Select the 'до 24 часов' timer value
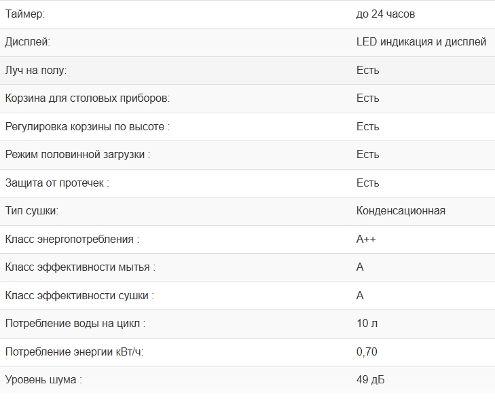Screen dimensions: 495x401 point(385,14)
